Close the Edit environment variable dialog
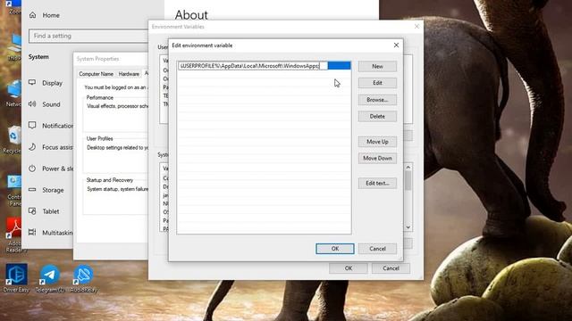Viewport: 572px width, 321px height. 396,45
